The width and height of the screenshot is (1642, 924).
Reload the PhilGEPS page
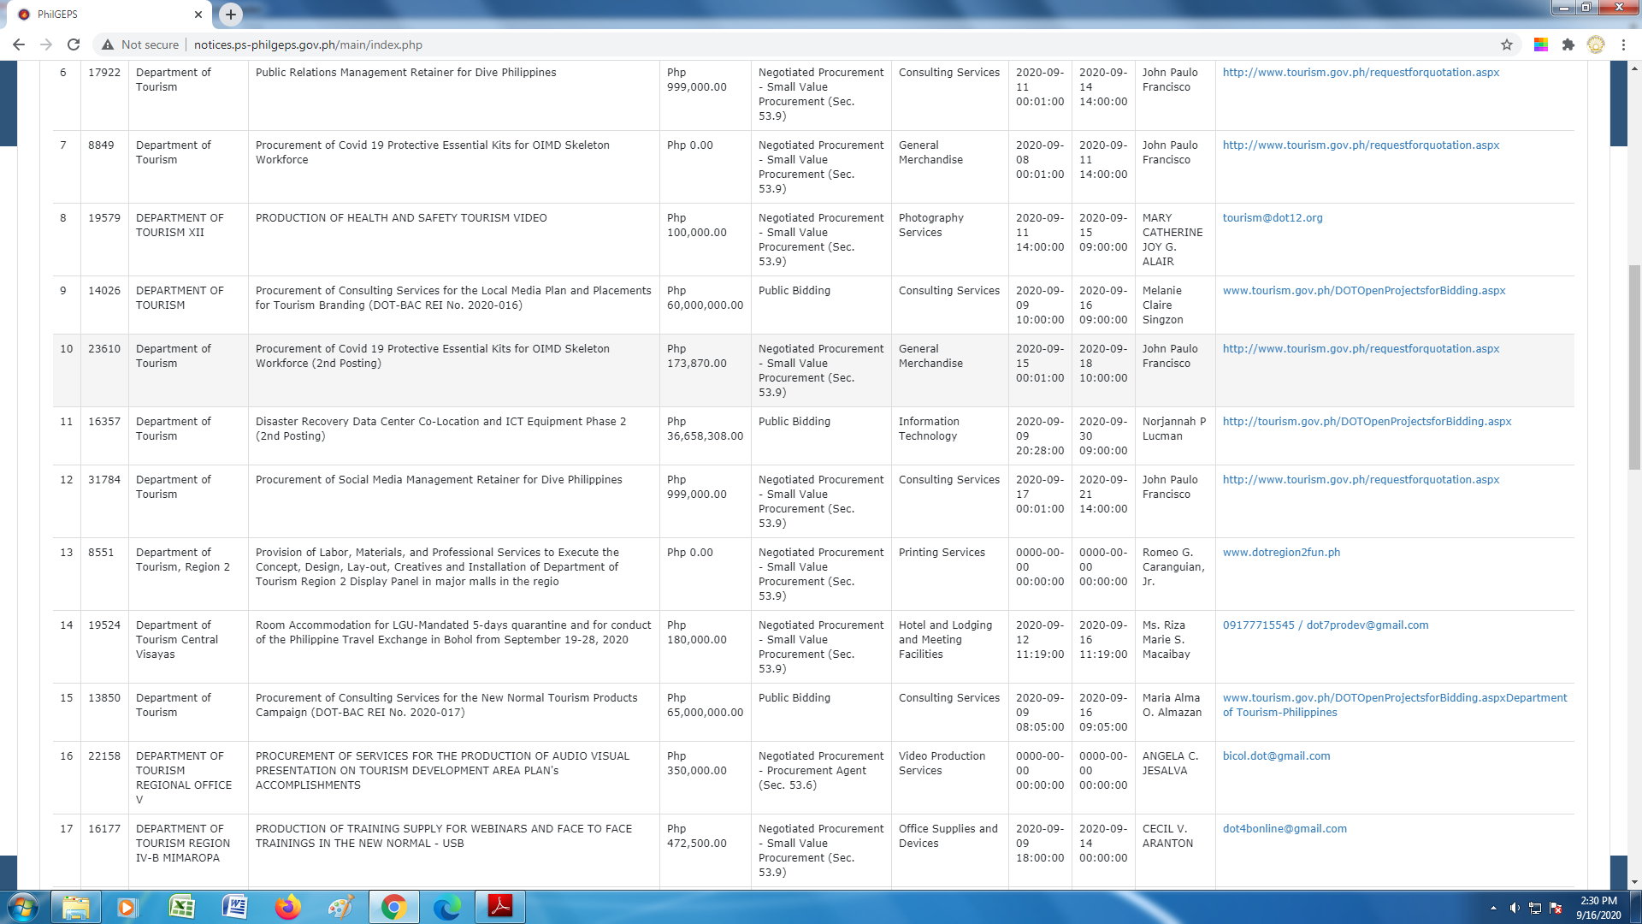coord(74,44)
